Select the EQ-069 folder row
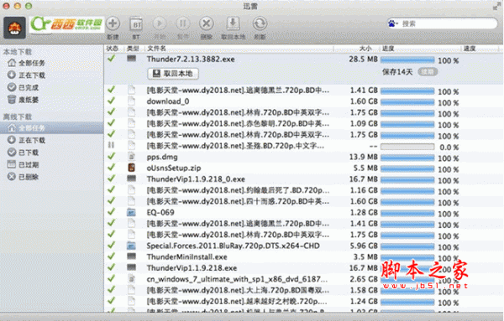 [x=303, y=212]
